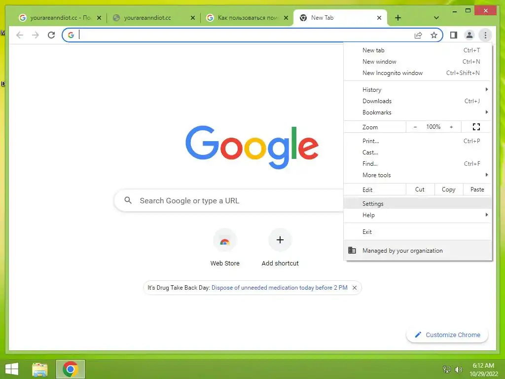Click the taskbar clock 6:12 AM
Image resolution: width=505 pixels, height=379 pixels.
coord(483,370)
